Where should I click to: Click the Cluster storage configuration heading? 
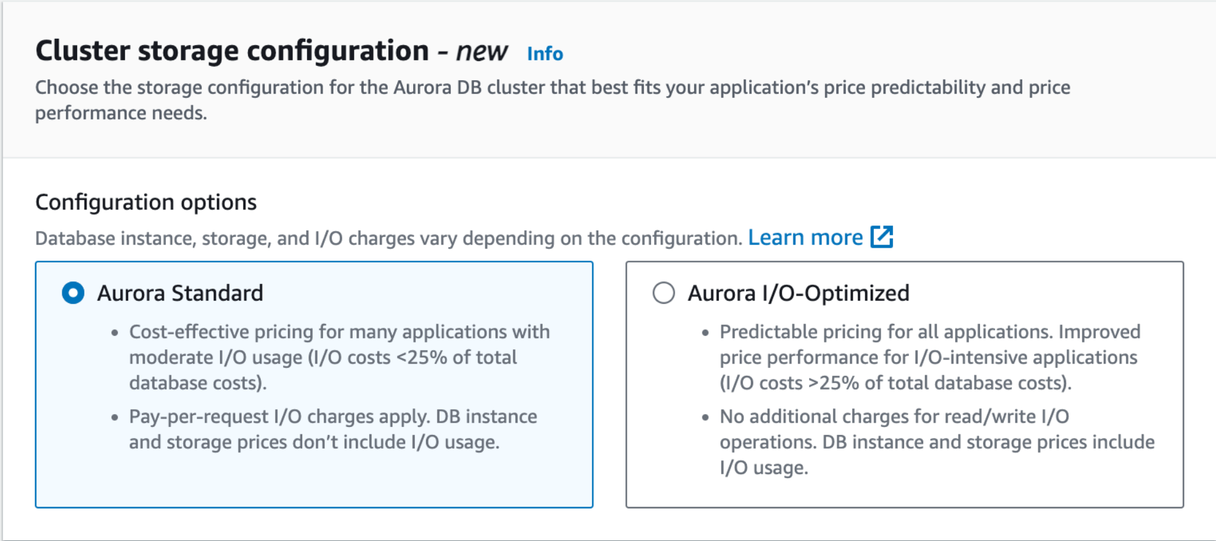pos(232,51)
